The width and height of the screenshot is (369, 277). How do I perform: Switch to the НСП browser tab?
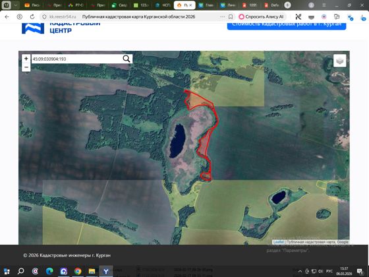point(163,5)
